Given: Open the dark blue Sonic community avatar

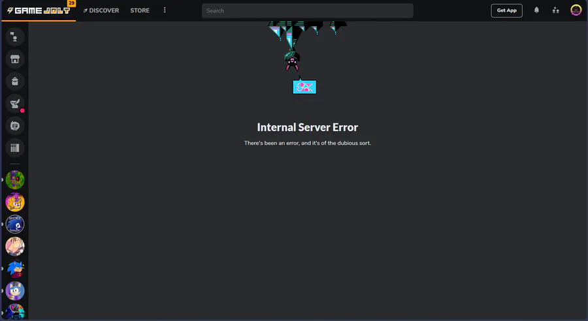Looking at the screenshot, I should coord(15,224).
